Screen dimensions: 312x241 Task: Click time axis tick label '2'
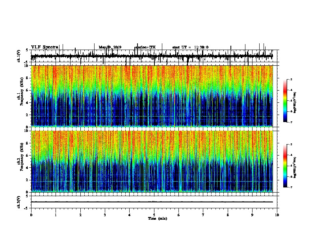click(x=80, y=215)
